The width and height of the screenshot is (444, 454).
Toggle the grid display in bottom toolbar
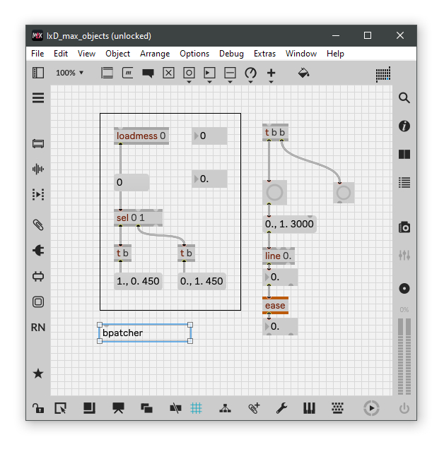(x=197, y=407)
